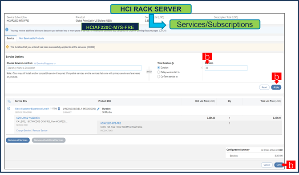
Task: Switch to the Service tab
Action: click(11, 38)
